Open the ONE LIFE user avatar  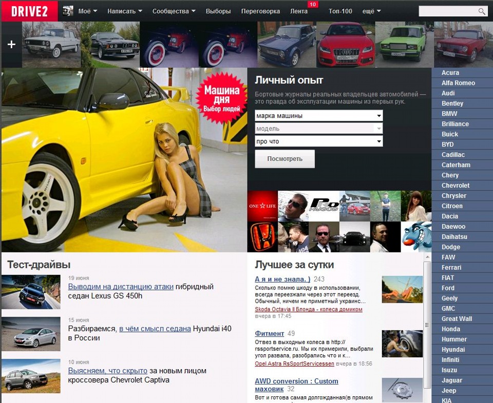tap(262, 206)
